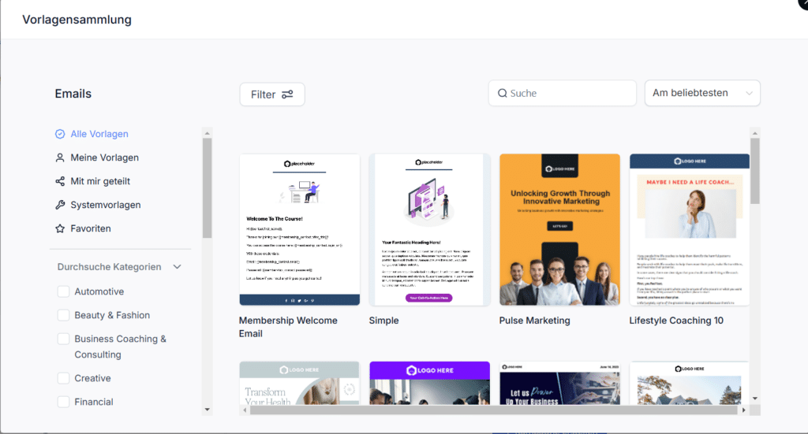
Task: Click the Suche search field
Action: tap(562, 93)
